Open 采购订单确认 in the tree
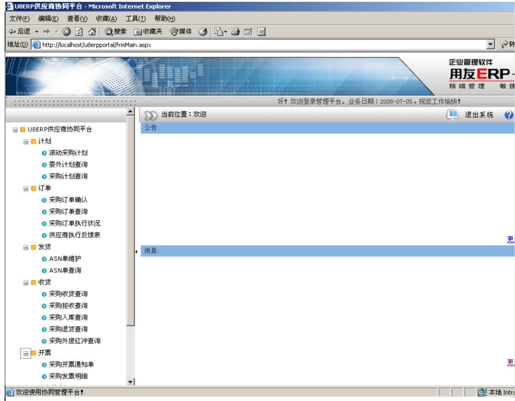Viewport: 515px width, 401px height. pos(68,200)
